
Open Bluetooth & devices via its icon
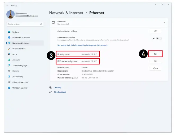(x=9, y=38)
